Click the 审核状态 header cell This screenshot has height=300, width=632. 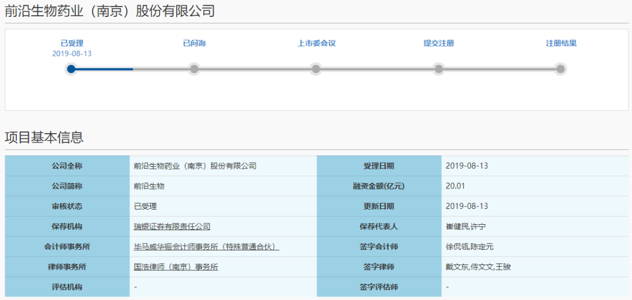tap(67, 206)
